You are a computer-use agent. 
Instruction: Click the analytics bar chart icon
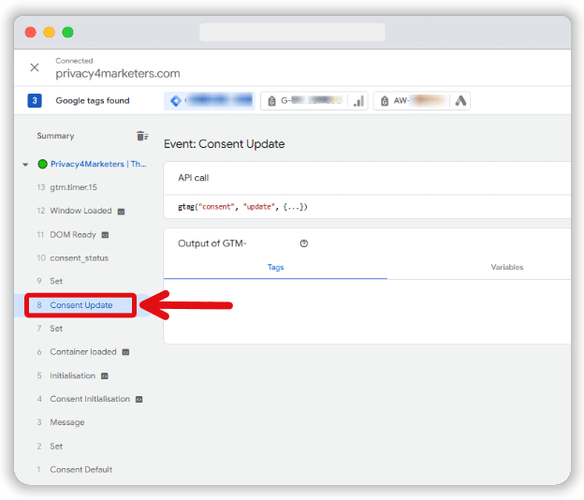pos(358,100)
